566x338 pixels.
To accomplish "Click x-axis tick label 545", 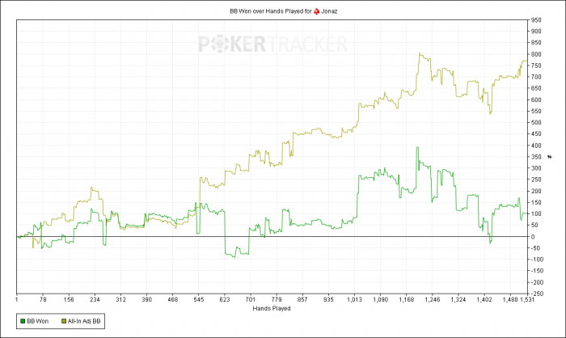I will [x=199, y=299].
